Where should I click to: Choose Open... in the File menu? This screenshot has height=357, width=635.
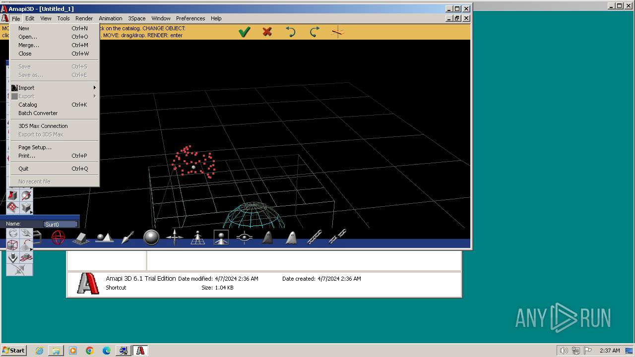(x=55, y=37)
